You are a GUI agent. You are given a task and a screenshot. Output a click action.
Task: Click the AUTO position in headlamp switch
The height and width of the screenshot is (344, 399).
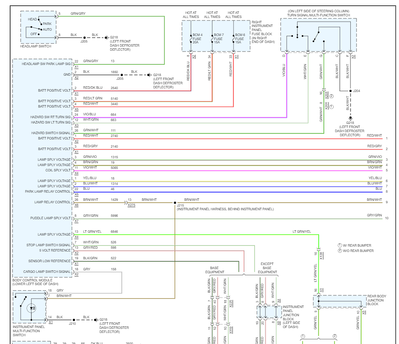coord(47,29)
